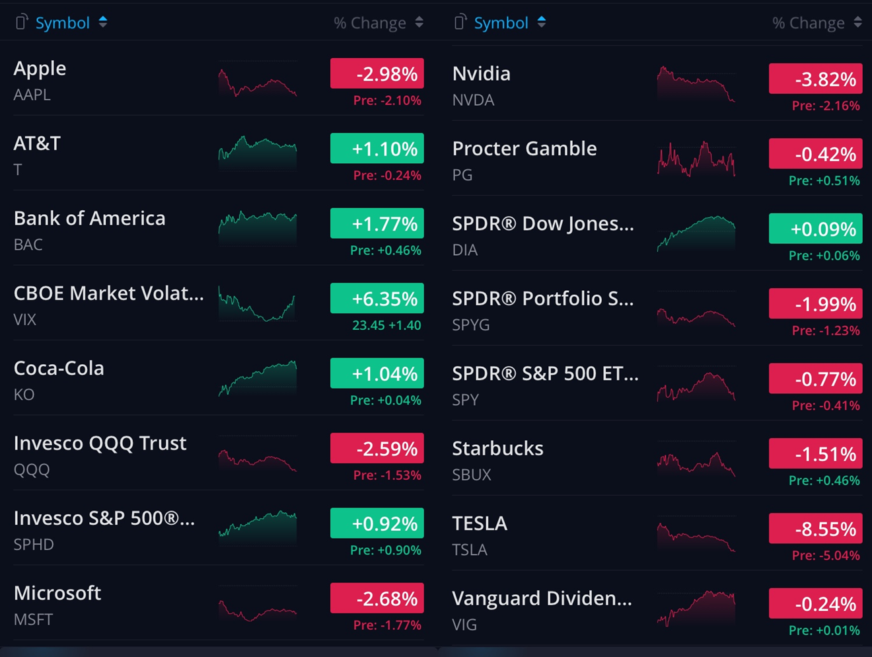The image size is (872, 657).
Task: Open Procter Gamble sparkline chart
Action: (x=696, y=159)
